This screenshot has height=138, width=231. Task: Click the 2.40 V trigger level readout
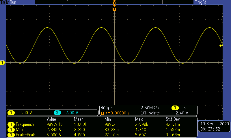[182, 113]
